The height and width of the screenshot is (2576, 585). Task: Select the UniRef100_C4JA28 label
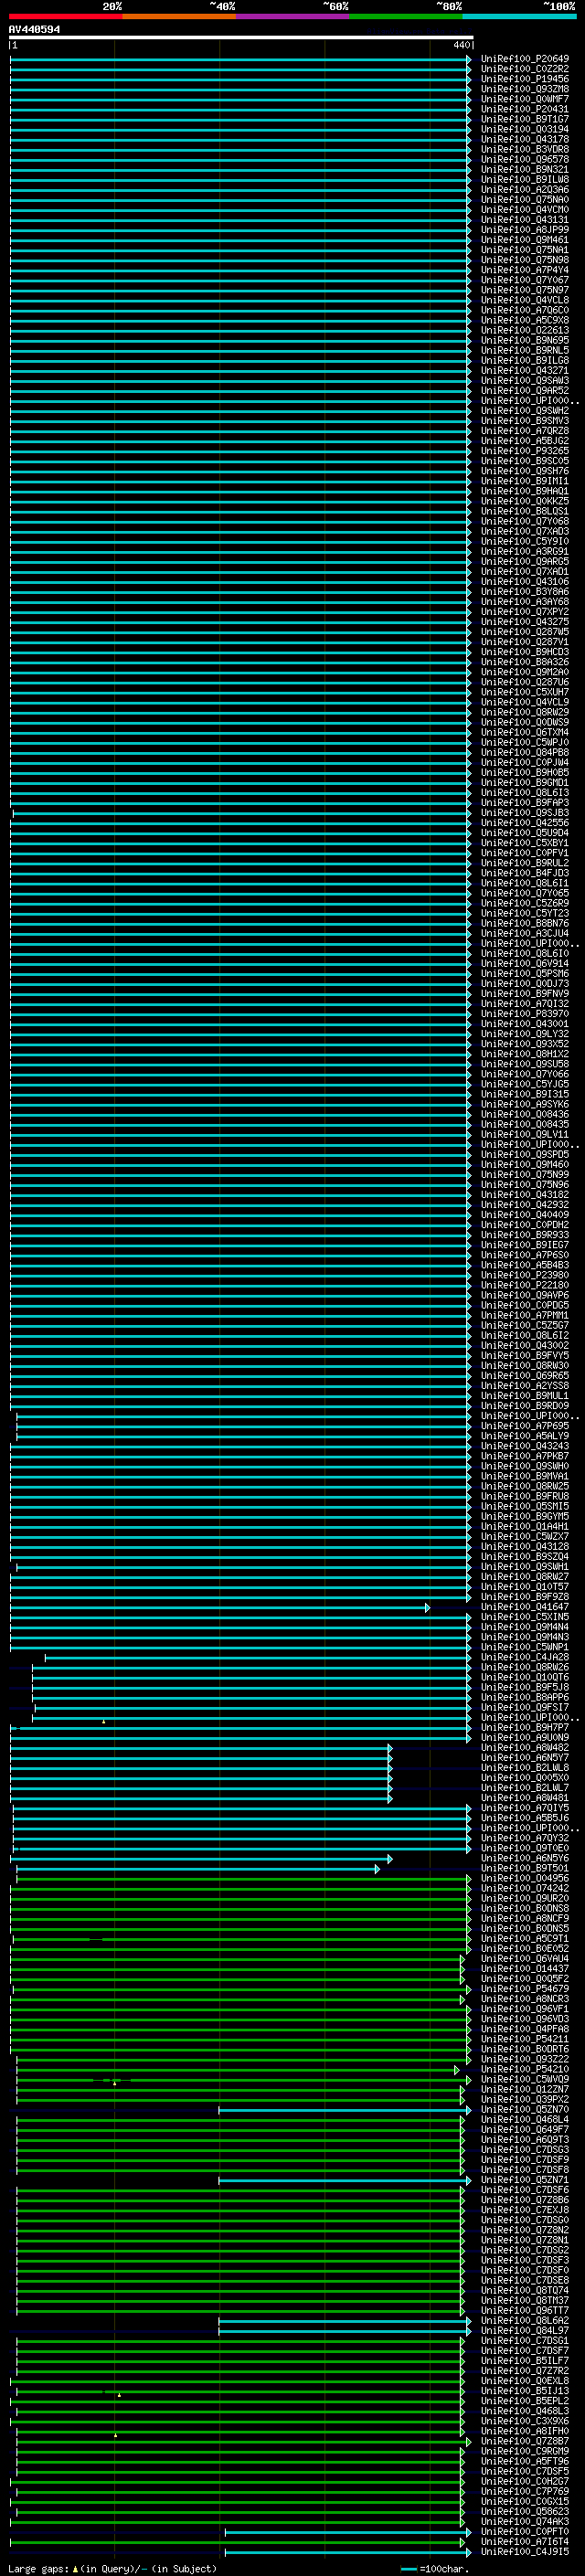click(x=524, y=1657)
